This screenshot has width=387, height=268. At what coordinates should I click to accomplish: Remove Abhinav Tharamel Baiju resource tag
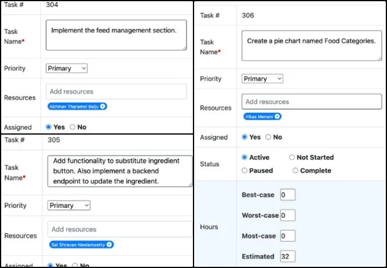[103, 106]
